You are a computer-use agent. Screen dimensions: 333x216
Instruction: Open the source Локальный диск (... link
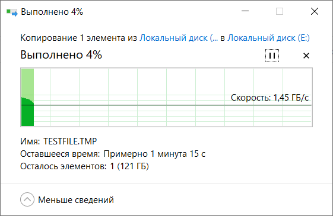(179, 38)
